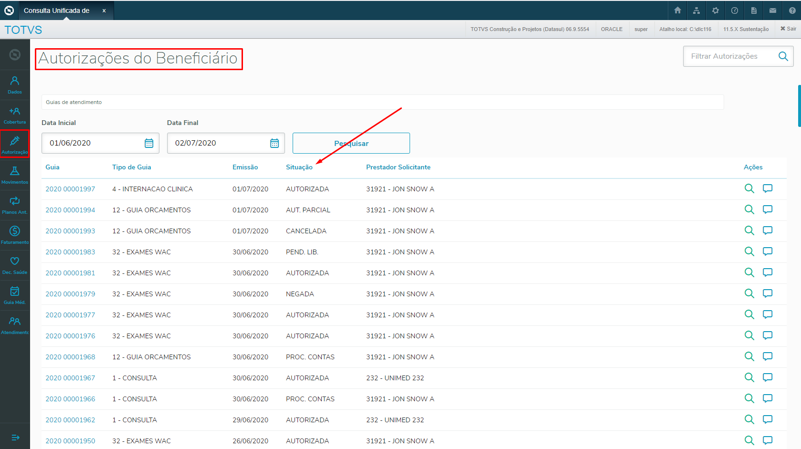Click the Pesquisar button

point(351,143)
